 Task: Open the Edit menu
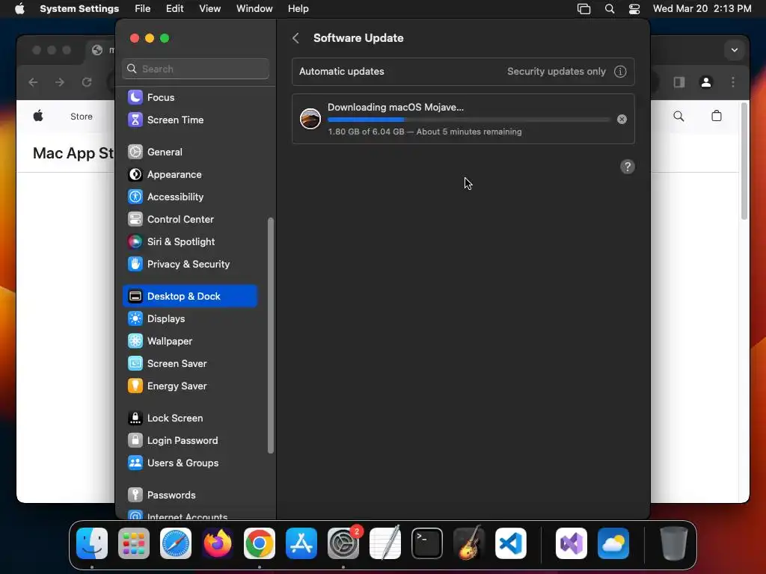pyautogui.click(x=174, y=9)
